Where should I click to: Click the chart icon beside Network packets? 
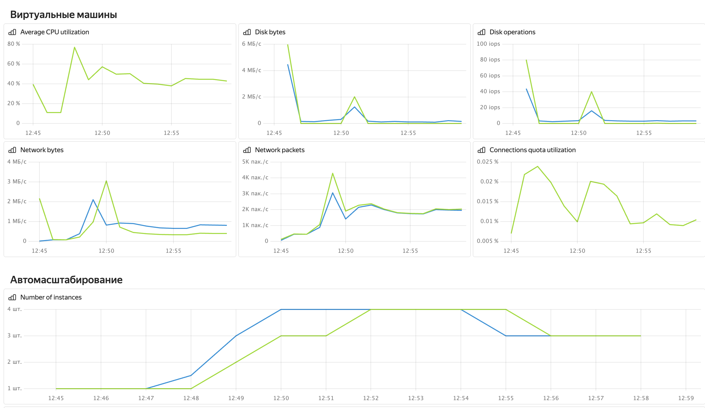point(247,150)
